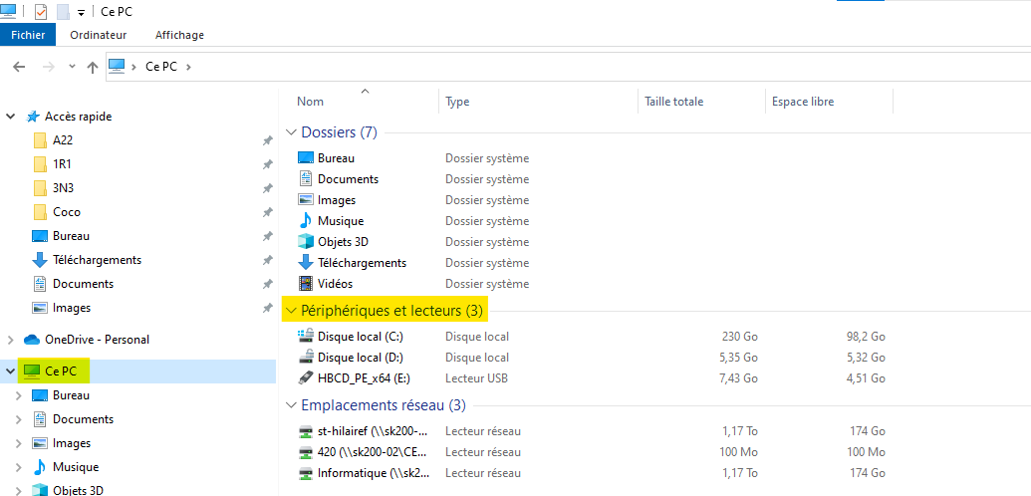Switch to the Affichage ribbon tab
The image size is (1031, 496).
tap(179, 35)
